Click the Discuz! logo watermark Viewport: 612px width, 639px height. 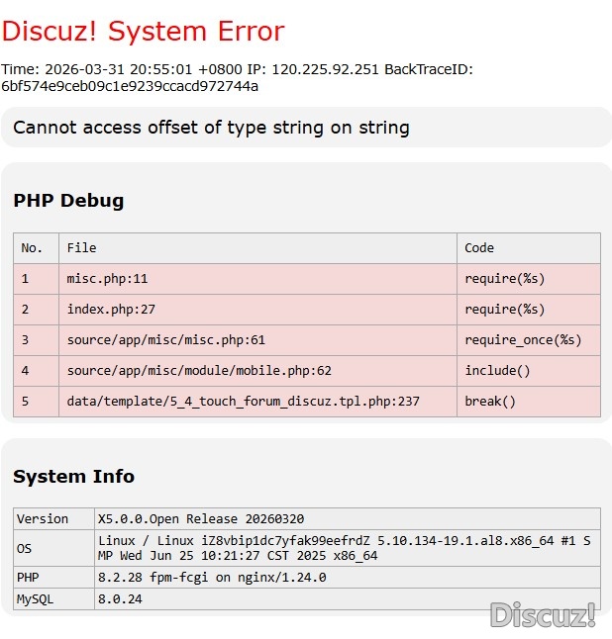point(543,615)
